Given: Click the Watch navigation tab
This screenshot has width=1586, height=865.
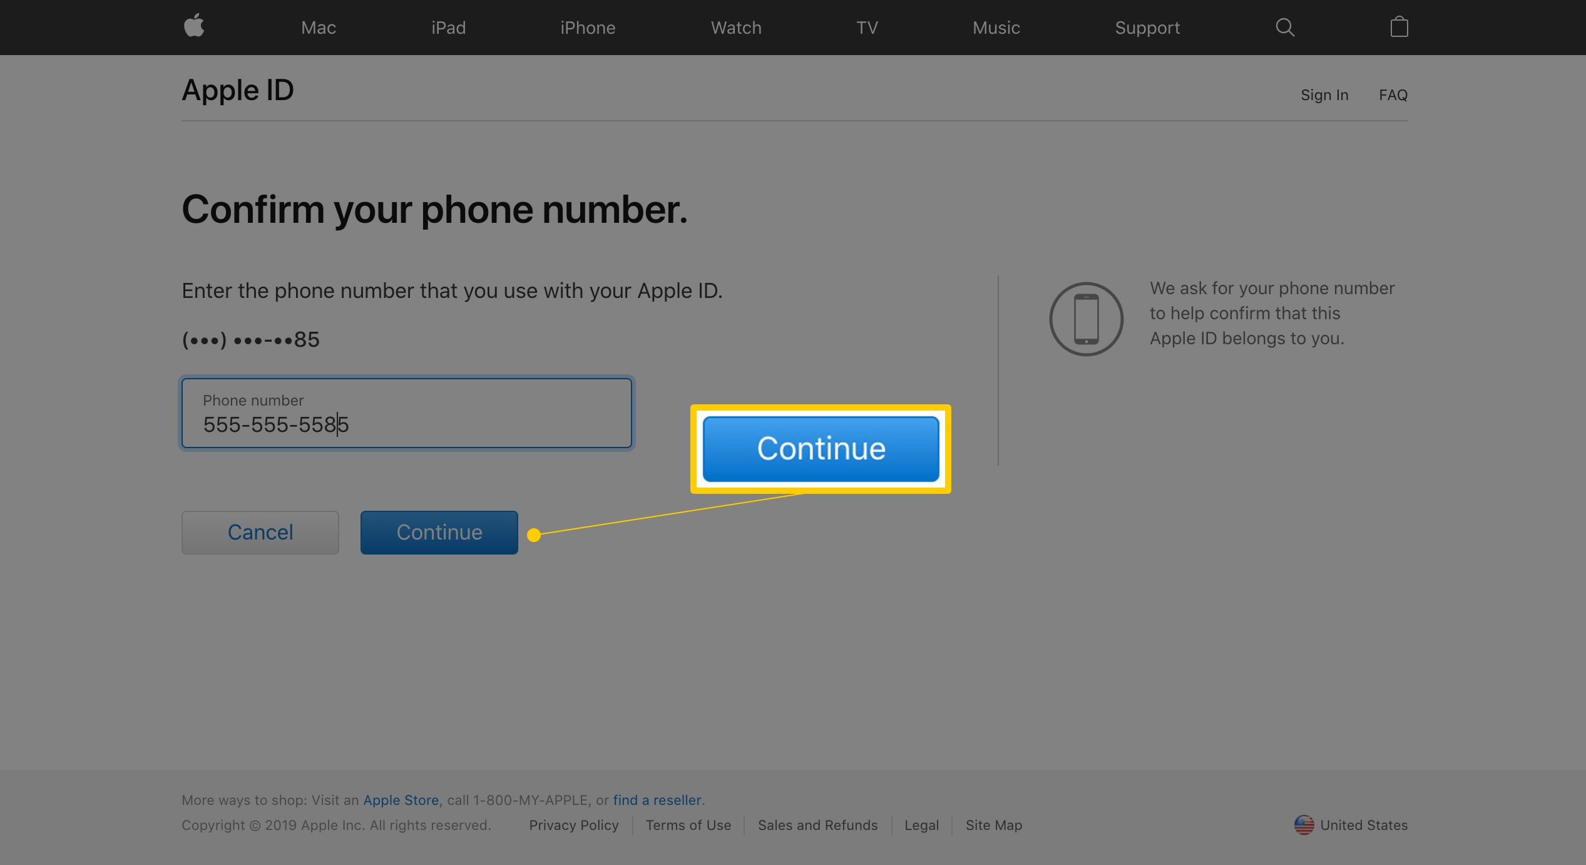Looking at the screenshot, I should pos(737,27).
